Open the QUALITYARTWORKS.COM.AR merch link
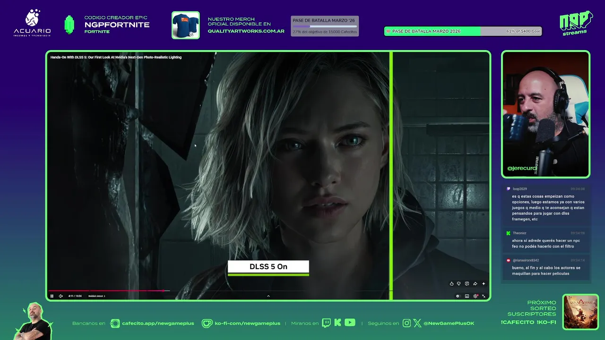Image resolution: width=605 pixels, height=340 pixels. pyautogui.click(x=246, y=31)
